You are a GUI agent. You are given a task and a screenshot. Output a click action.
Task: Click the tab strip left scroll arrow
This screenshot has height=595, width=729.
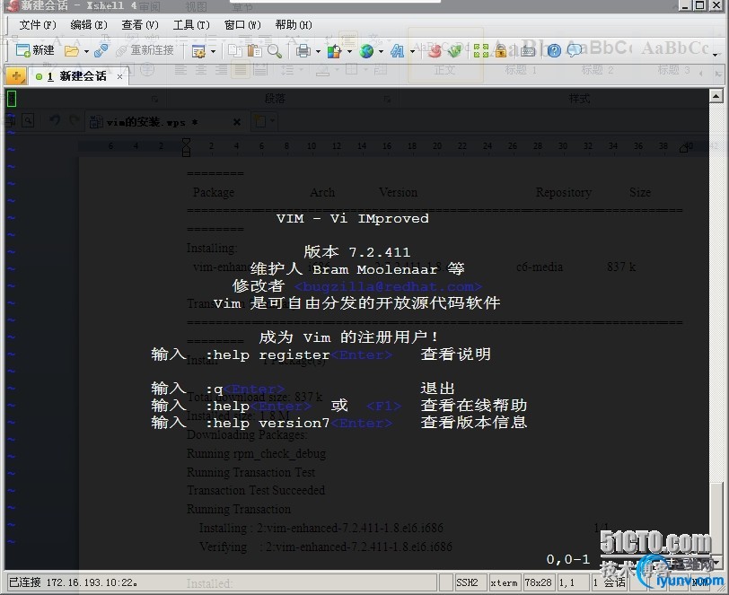pos(700,74)
